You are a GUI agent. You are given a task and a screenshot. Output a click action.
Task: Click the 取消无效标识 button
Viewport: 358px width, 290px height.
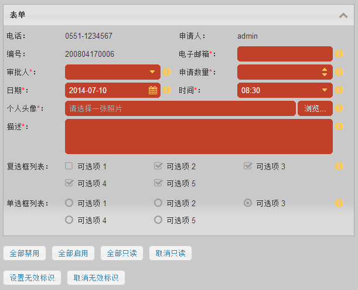[96, 278]
